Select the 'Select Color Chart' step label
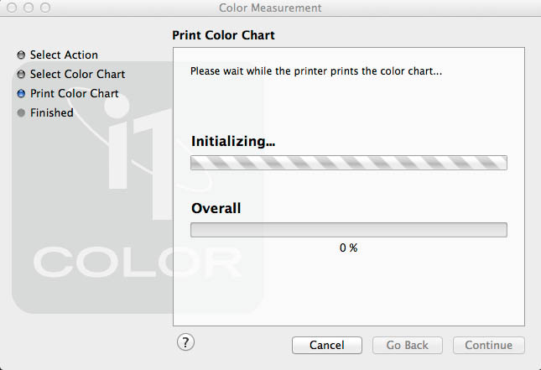Image resolution: width=541 pixels, height=370 pixels. (x=77, y=75)
